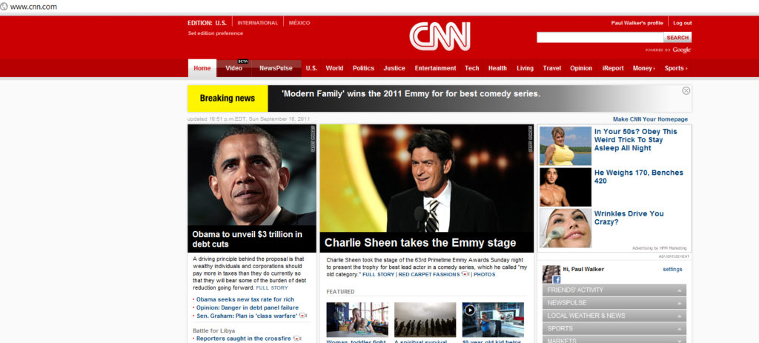Open the Opinion section
759x343 pixels.
tap(581, 68)
